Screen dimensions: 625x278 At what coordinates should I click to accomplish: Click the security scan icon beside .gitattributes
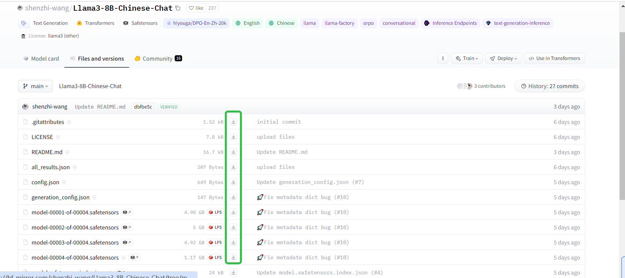click(x=69, y=122)
